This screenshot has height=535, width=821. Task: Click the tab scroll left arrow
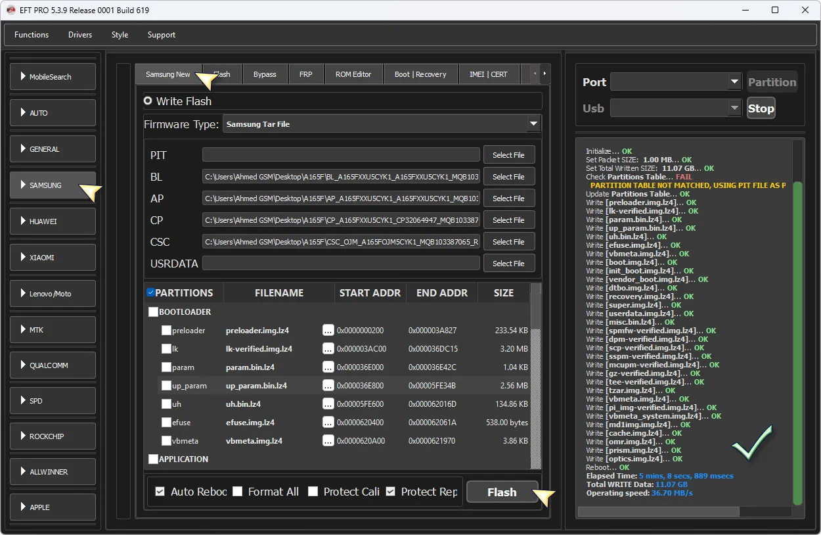[x=535, y=74]
